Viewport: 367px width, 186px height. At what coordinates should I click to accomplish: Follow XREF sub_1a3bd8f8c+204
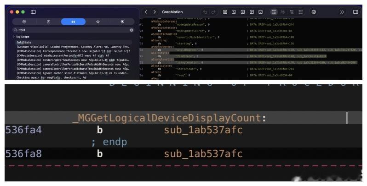pos(276,69)
